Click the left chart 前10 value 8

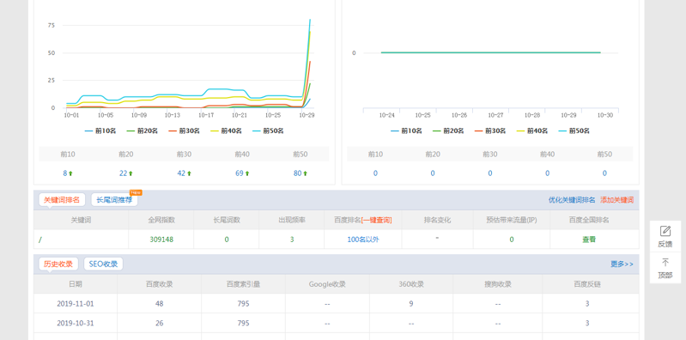64,173
